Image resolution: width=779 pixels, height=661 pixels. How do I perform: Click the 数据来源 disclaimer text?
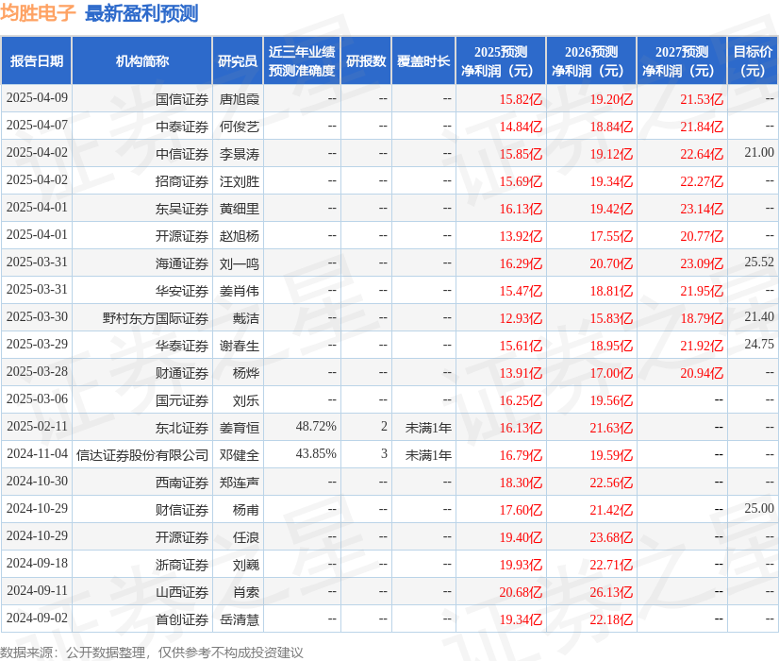tap(152, 653)
